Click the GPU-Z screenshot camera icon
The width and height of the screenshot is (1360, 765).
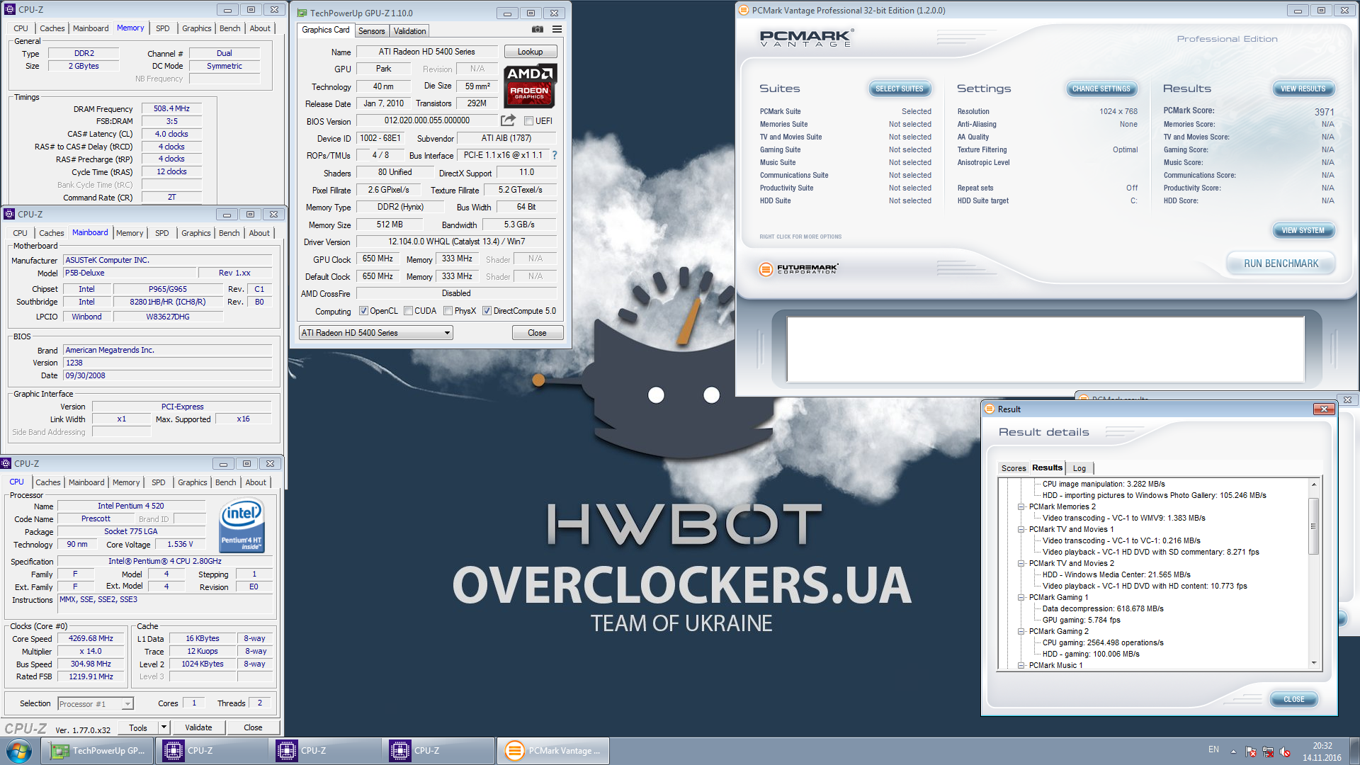coord(538,30)
